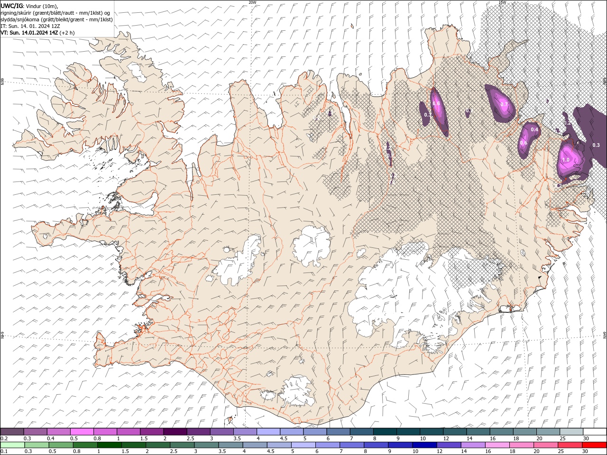Click the 'VT: Sun. 14.01.2024 14Z (+2 h)' line
Screen dimensions: 607x455
coord(37,33)
